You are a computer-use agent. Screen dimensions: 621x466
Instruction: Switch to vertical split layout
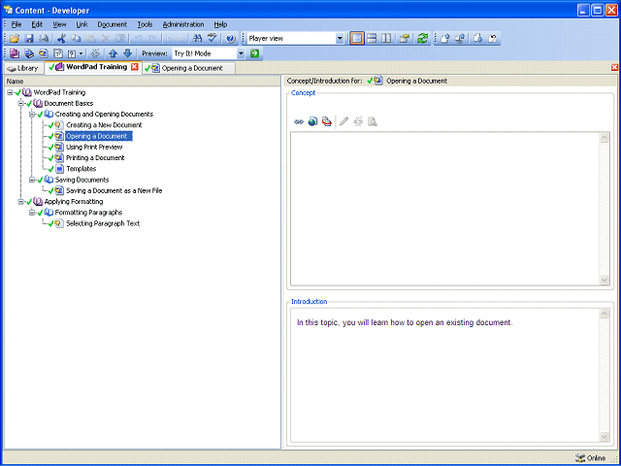(x=386, y=39)
